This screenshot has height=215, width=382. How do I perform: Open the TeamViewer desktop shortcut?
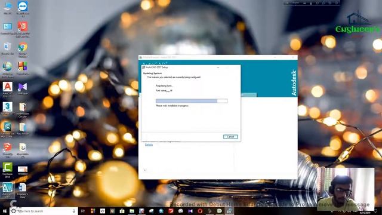tap(23, 9)
